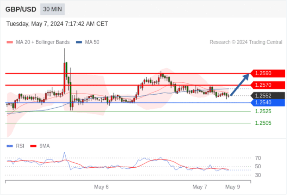Toggle the RSI legend label

point(20,146)
